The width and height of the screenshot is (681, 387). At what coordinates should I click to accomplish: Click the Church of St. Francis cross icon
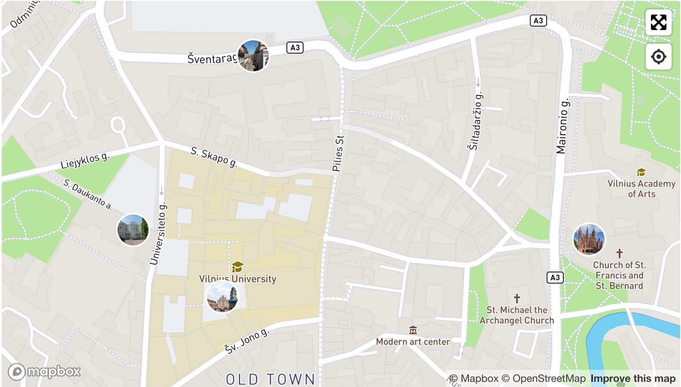tap(619, 253)
